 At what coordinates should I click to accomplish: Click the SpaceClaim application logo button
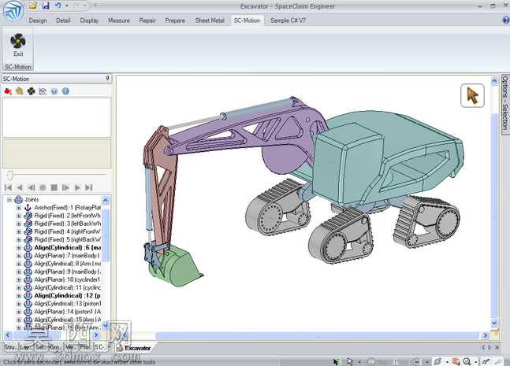[x=13, y=10]
